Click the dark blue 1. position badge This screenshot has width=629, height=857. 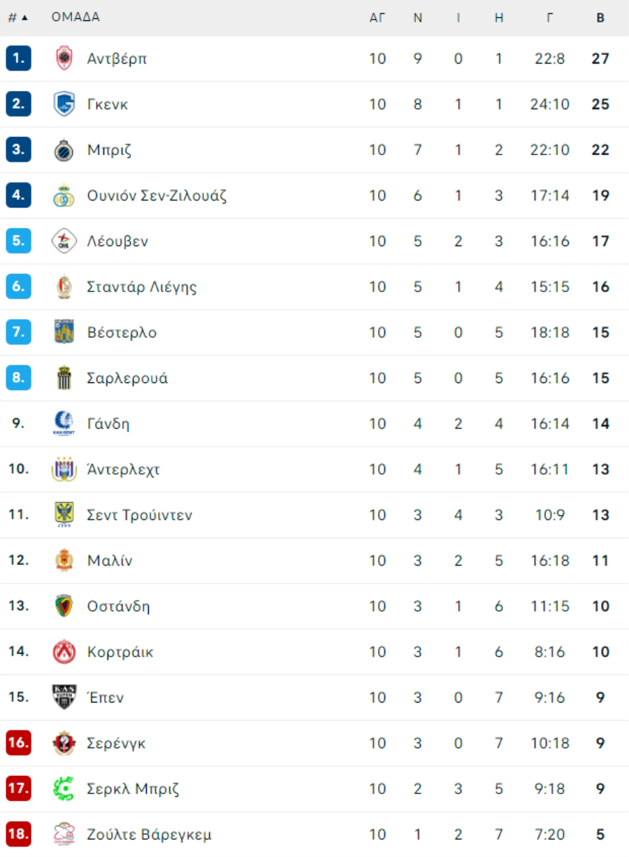18,59
